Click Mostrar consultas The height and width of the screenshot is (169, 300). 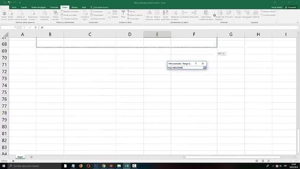pyautogui.click(x=69, y=11)
